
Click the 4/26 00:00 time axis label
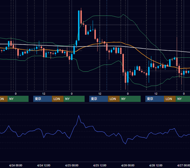point(128,165)
